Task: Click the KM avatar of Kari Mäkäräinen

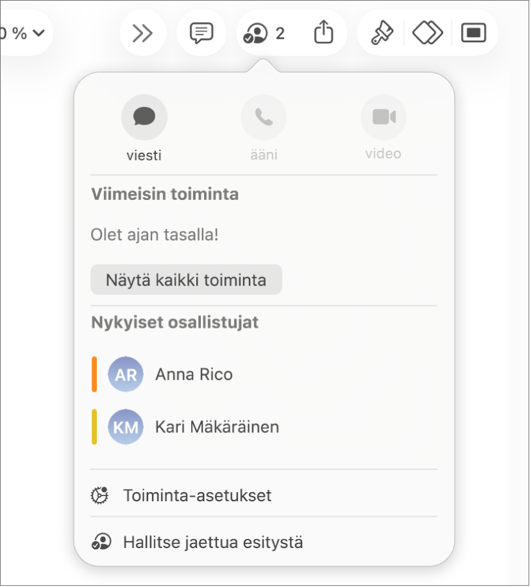Action: coord(125,427)
